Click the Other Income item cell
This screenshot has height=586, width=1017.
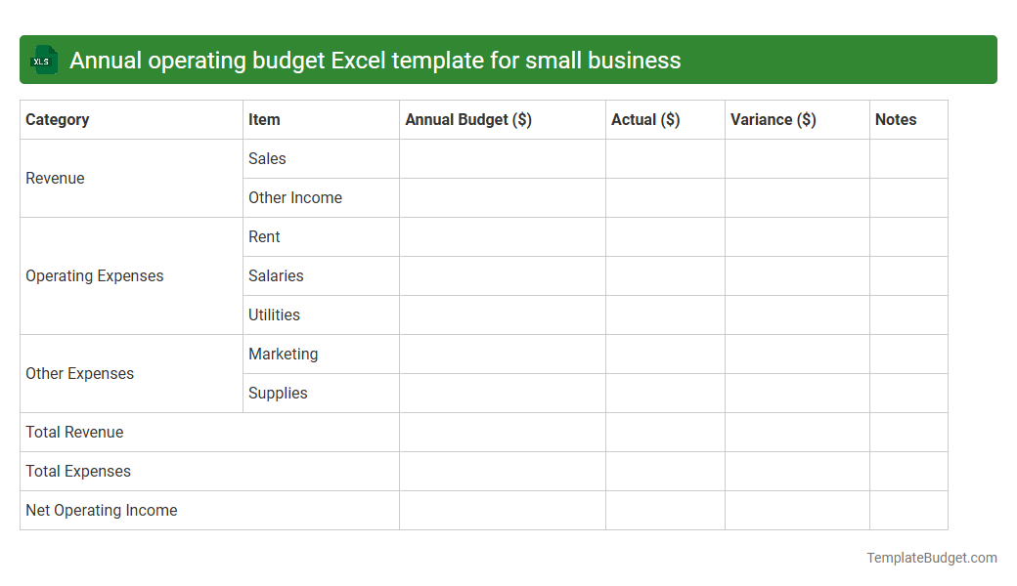pyautogui.click(x=295, y=197)
